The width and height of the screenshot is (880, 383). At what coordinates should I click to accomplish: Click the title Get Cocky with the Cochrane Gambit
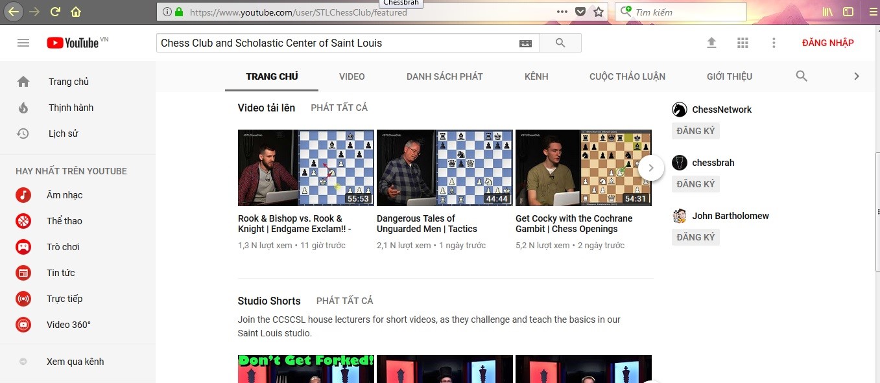pos(574,224)
